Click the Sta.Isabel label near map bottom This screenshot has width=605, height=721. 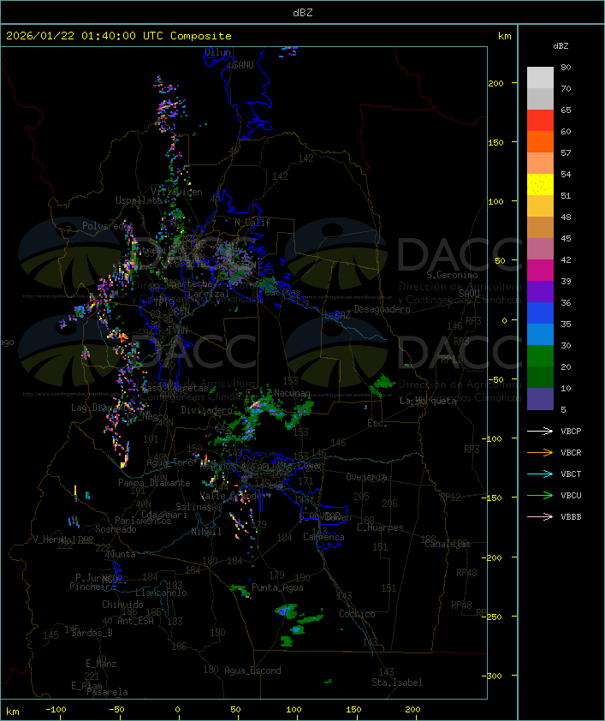[x=397, y=682]
